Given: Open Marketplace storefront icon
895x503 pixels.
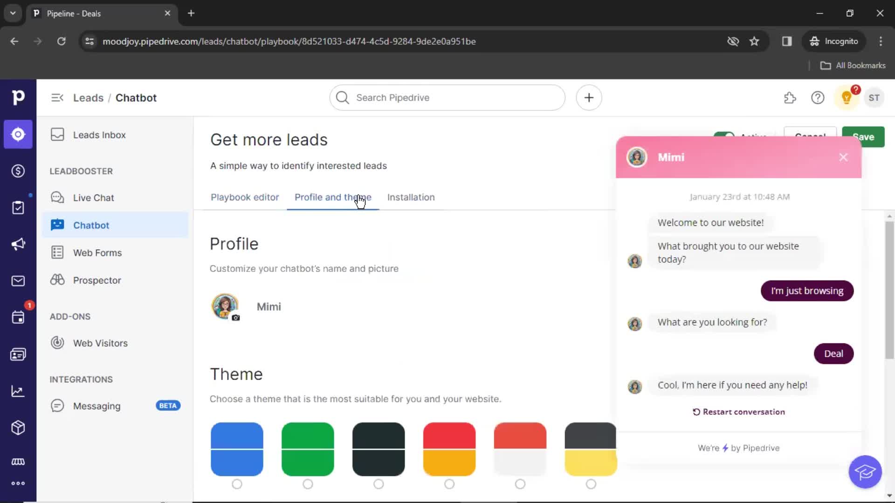Looking at the screenshot, I should pyautogui.click(x=18, y=462).
